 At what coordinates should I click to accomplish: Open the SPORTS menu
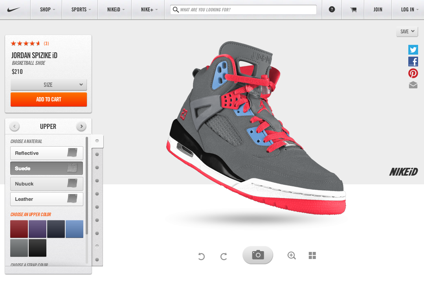click(80, 9)
